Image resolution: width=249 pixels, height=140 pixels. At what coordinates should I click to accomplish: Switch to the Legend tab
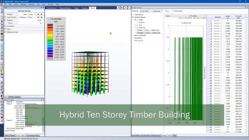click(18, 97)
